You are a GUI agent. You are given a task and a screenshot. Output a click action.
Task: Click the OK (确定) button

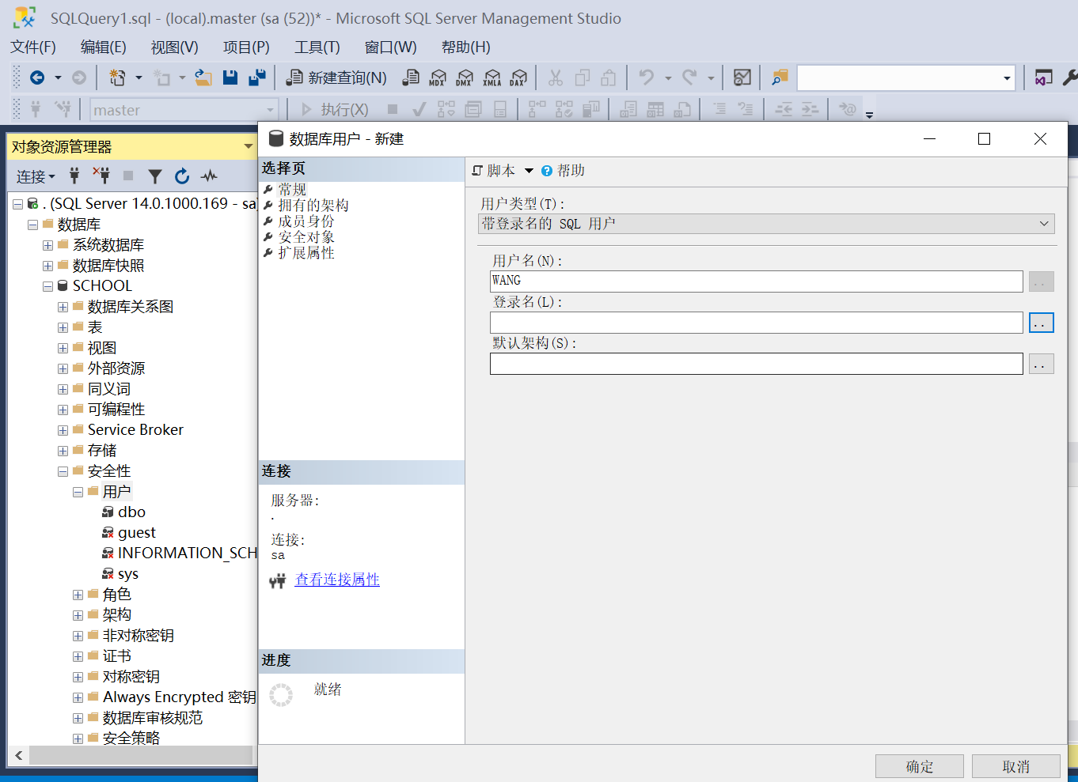920,766
